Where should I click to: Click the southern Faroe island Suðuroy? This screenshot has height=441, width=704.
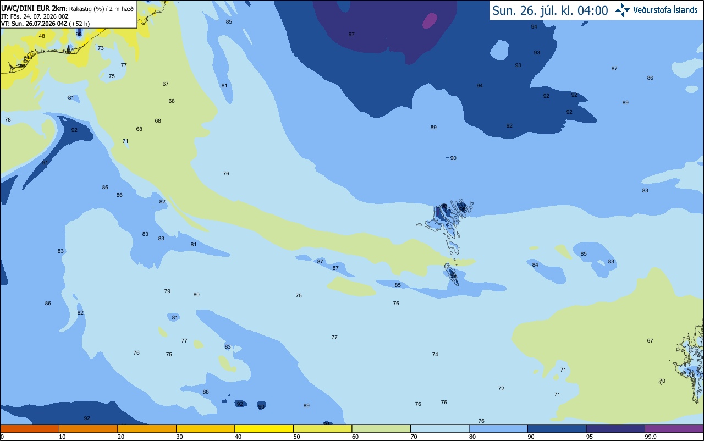[x=452, y=274]
